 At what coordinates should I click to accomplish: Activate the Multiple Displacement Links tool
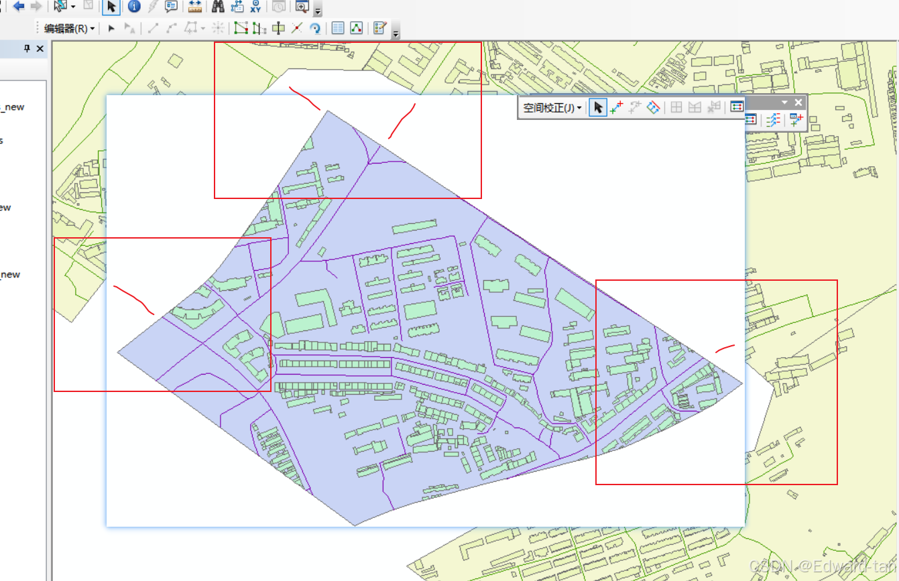(654, 107)
